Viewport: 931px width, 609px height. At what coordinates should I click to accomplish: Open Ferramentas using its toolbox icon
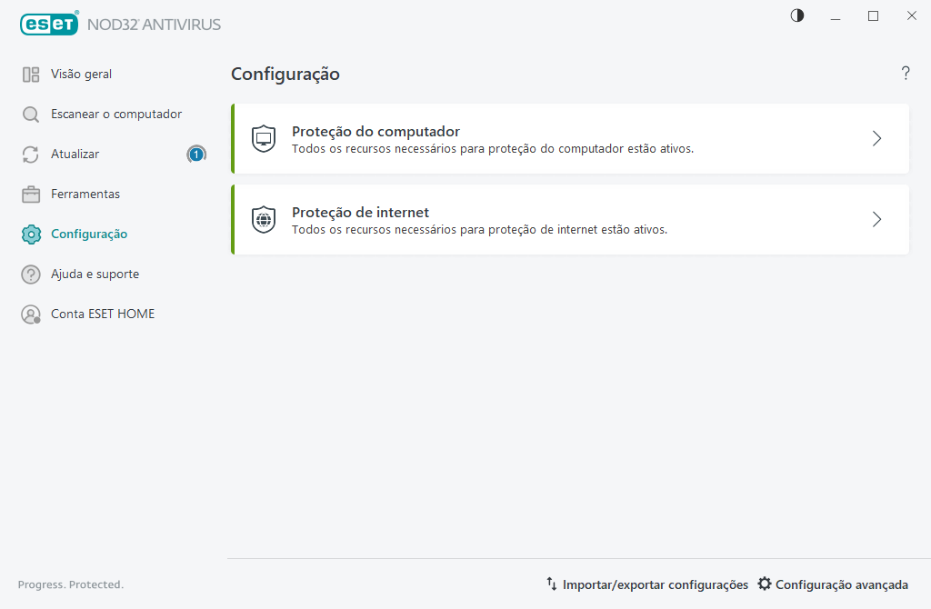(28, 194)
